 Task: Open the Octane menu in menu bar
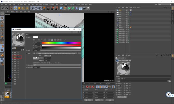78,5
